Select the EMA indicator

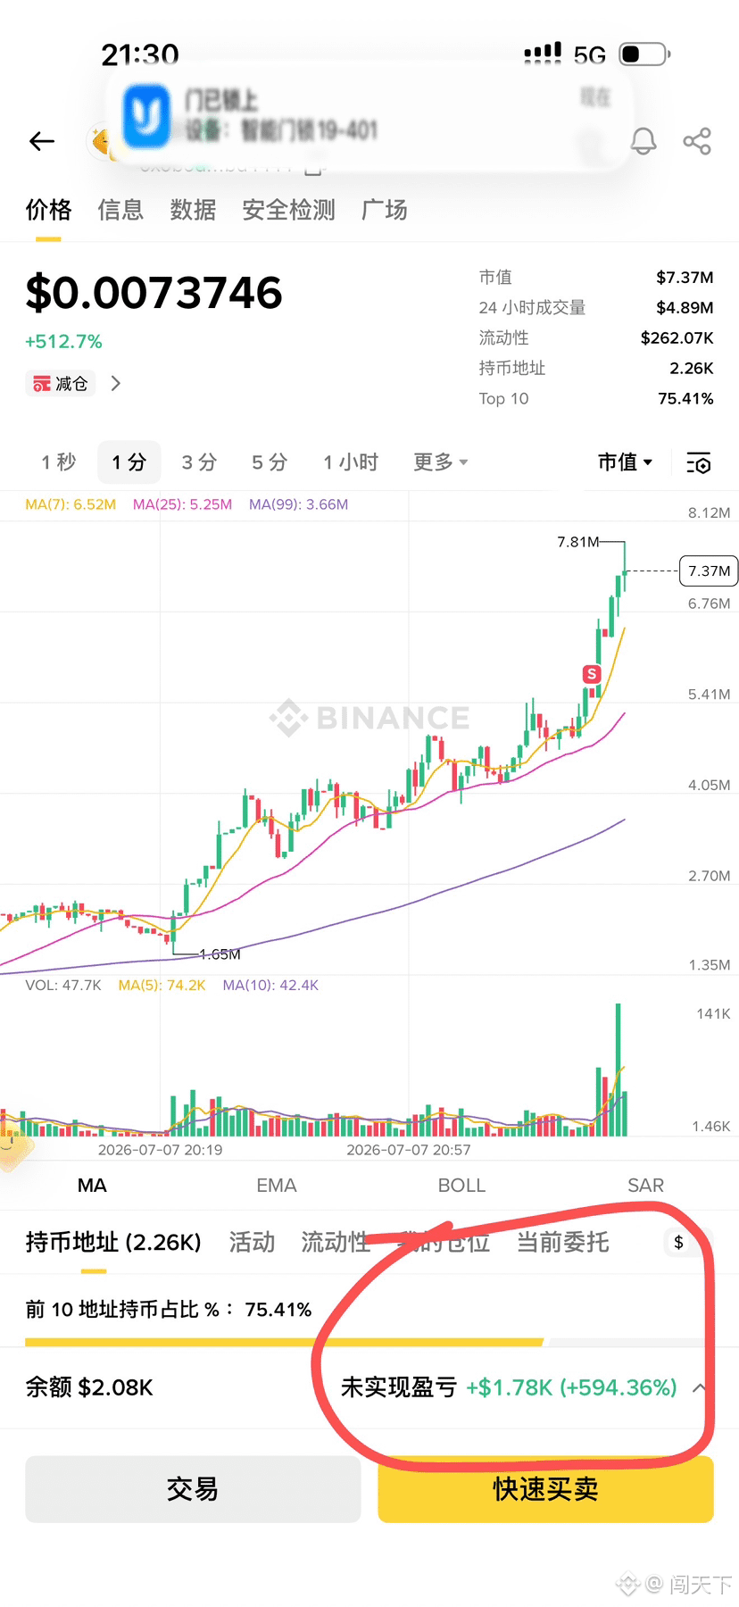point(277,1186)
